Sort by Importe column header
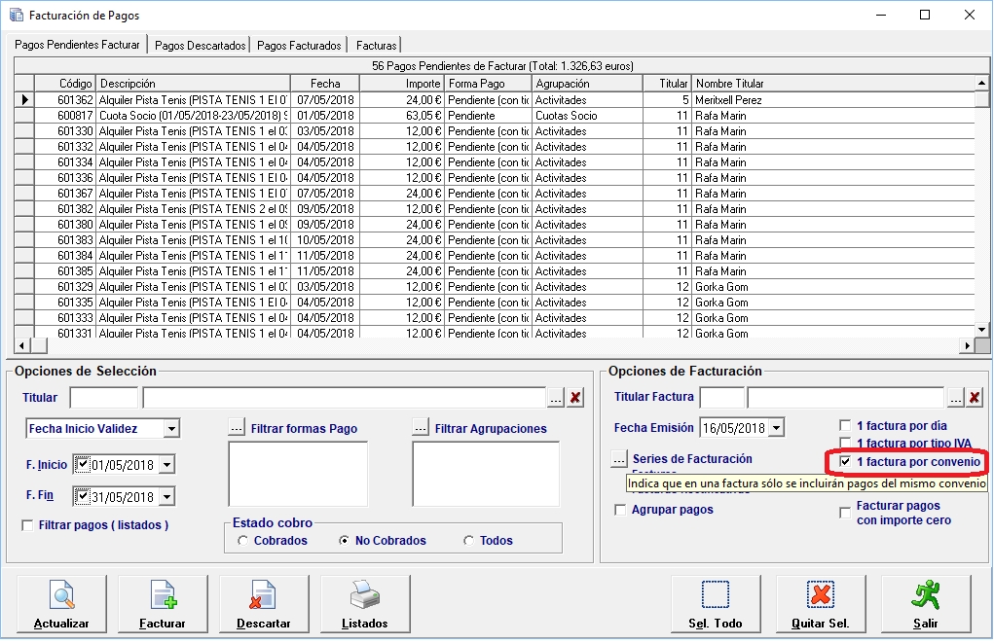The height and width of the screenshot is (643, 994). pyautogui.click(x=402, y=83)
